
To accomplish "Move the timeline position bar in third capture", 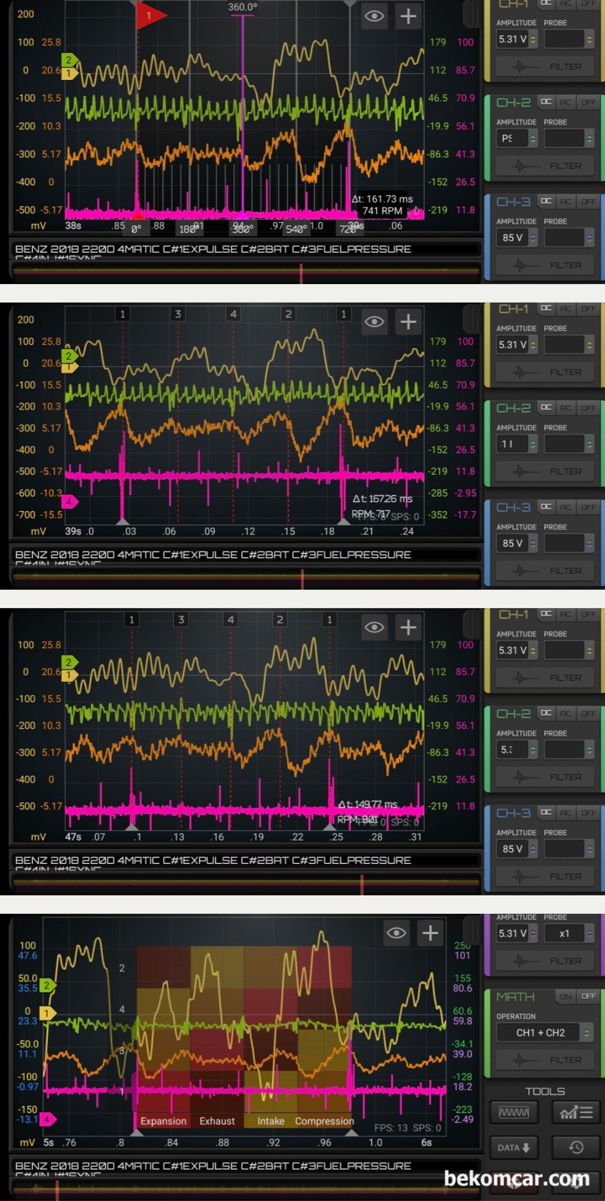I will 362,885.
